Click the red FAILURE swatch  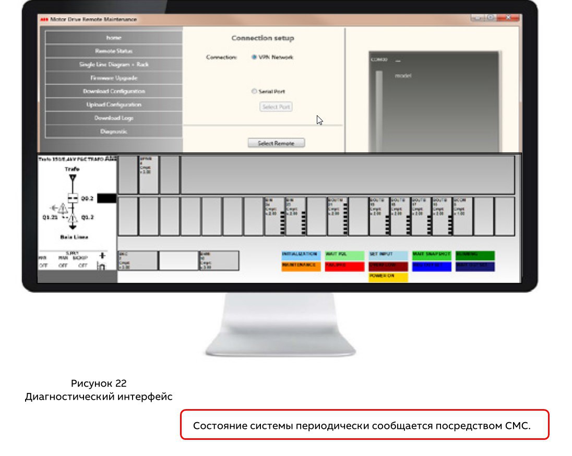(x=344, y=266)
